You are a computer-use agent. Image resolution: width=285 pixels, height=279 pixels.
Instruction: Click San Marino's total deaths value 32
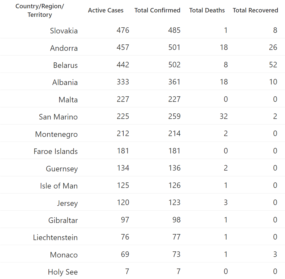(224, 116)
